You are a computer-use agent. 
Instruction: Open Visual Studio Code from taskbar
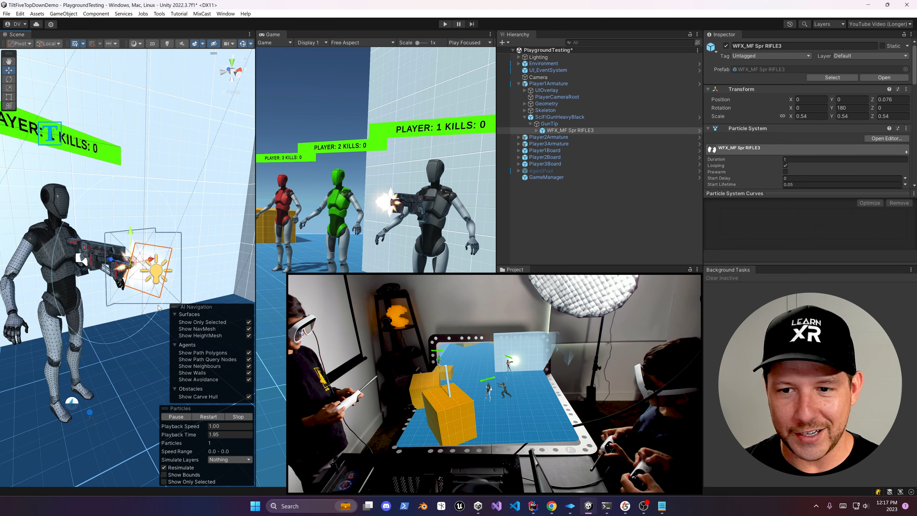click(515, 506)
